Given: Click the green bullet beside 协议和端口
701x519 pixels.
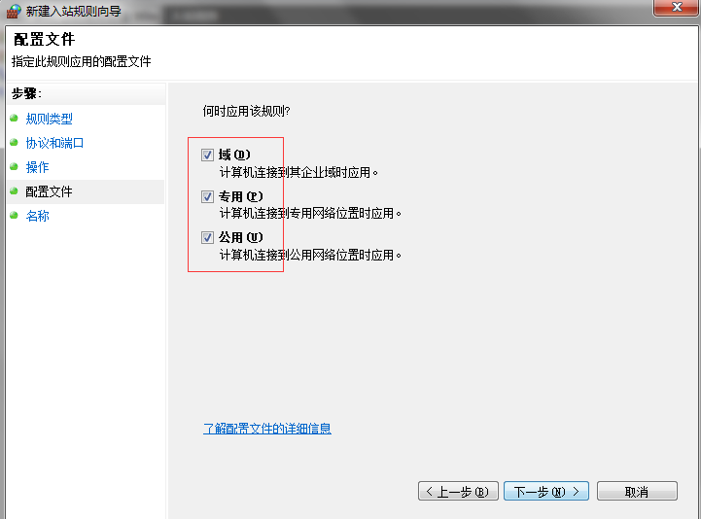Looking at the screenshot, I should pyautogui.click(x=14, y=143).
